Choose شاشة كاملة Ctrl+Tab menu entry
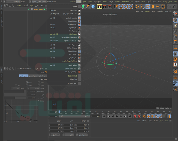The width and height of the screenshot is (178, 141). [64, 11]
